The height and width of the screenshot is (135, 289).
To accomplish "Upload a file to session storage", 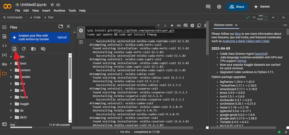I will 14,49.
